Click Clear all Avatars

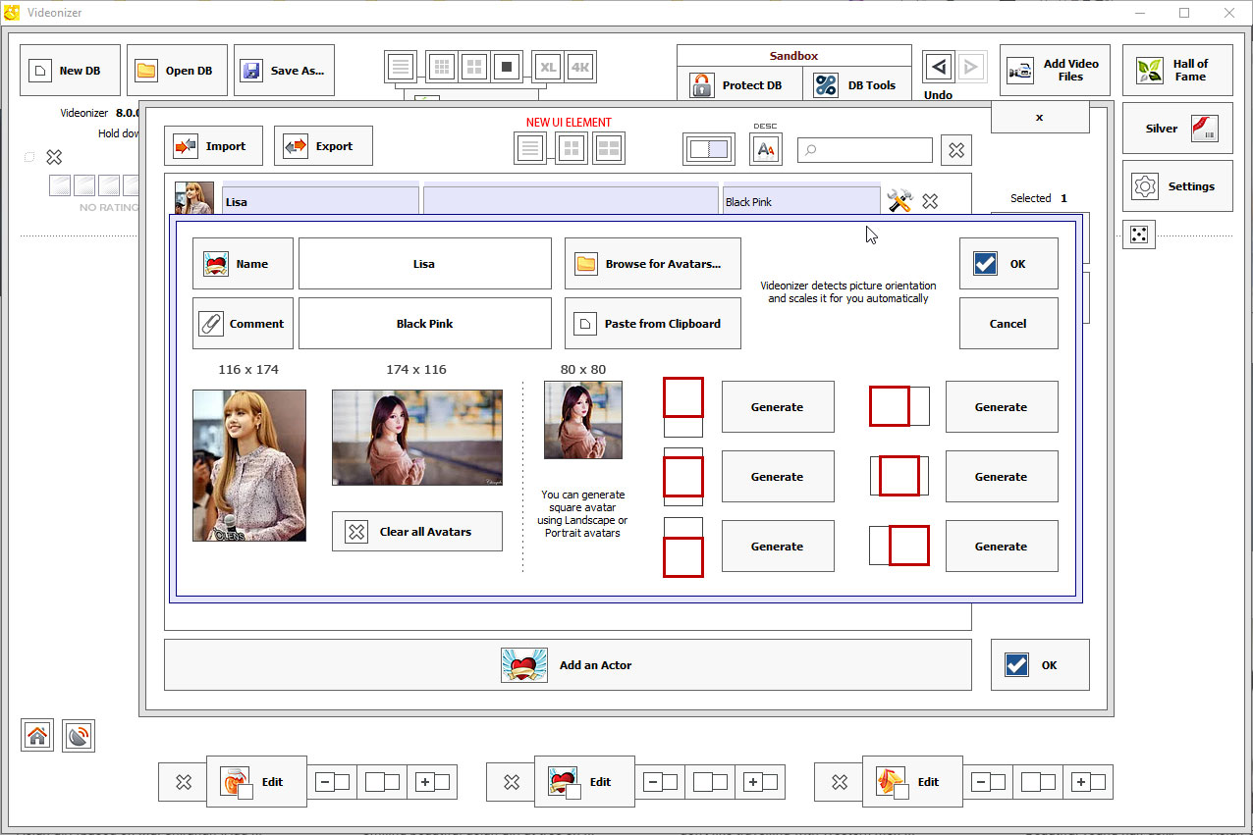click(417, 532)
